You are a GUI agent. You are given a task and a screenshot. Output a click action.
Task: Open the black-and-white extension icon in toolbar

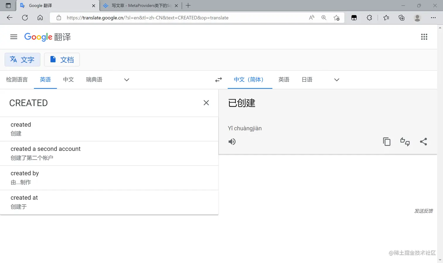(x=354, y=18)
